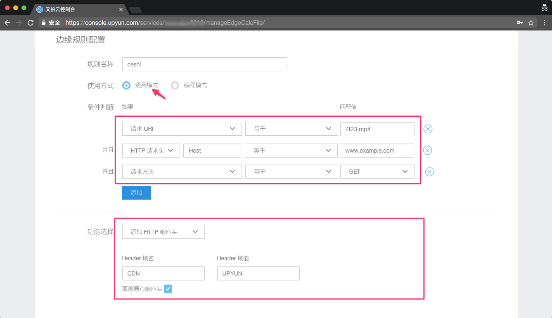Delete the HTTP 请求头 Host condition row
This screenshot has width=552, height=318.
[x=428, y=151]
